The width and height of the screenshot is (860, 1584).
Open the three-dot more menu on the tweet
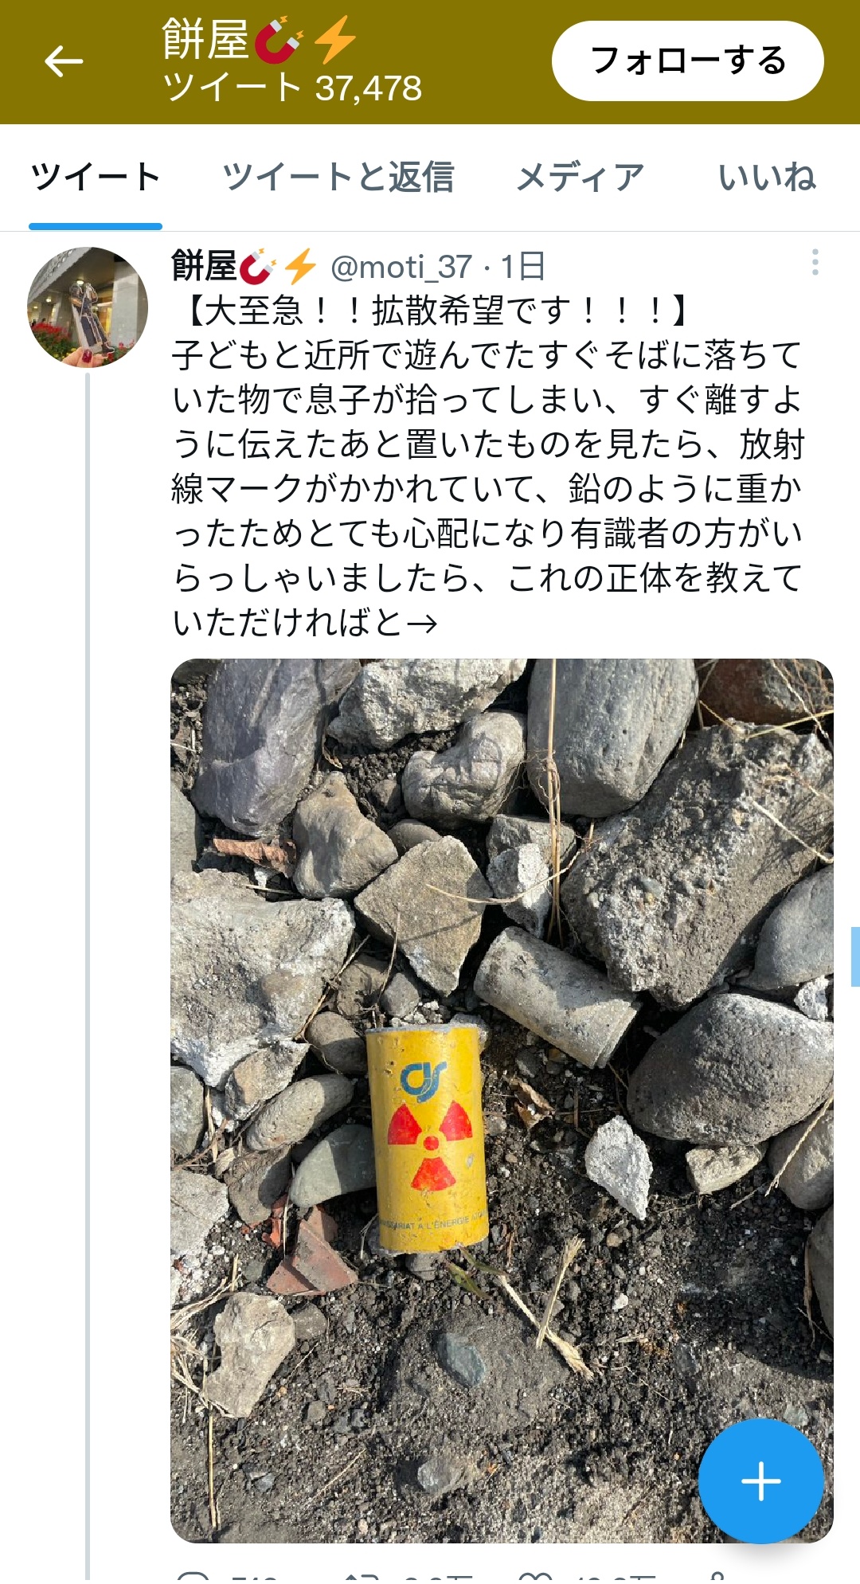(815, 262)
